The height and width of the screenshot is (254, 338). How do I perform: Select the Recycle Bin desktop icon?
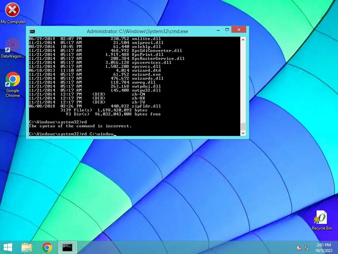(x=321, y=220)
